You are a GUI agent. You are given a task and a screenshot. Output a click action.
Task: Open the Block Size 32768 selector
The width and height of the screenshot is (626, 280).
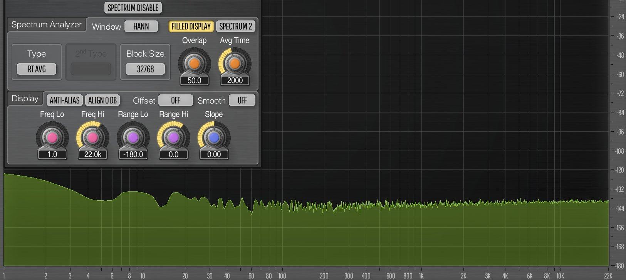pyautogui.click(x=145, y=69)
